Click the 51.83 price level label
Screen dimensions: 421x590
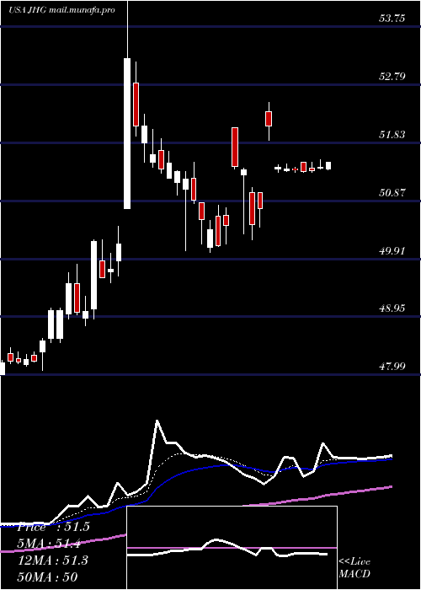tap(392, 134)
